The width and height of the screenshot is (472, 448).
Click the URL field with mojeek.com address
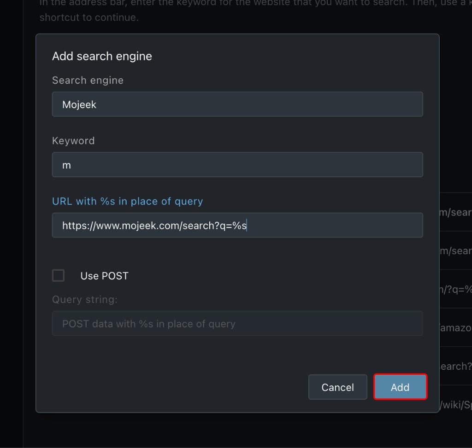pyautogui.click(x=237, y=225)
